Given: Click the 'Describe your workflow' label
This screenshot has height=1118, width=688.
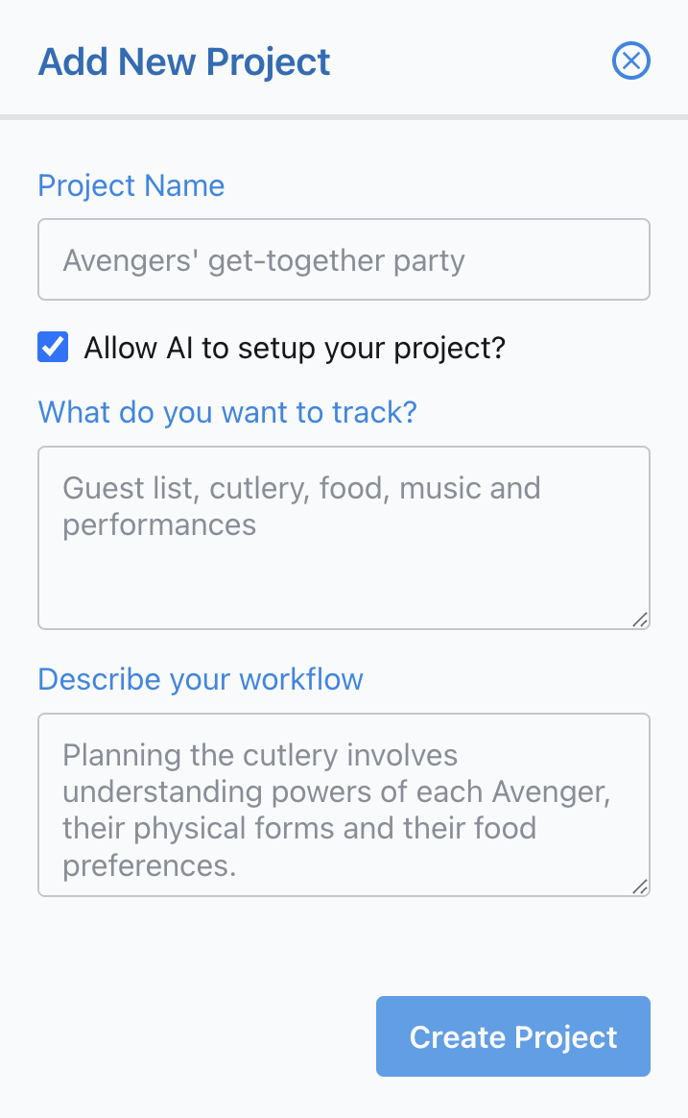Looking at the screenshot, I should click(200, 679).
